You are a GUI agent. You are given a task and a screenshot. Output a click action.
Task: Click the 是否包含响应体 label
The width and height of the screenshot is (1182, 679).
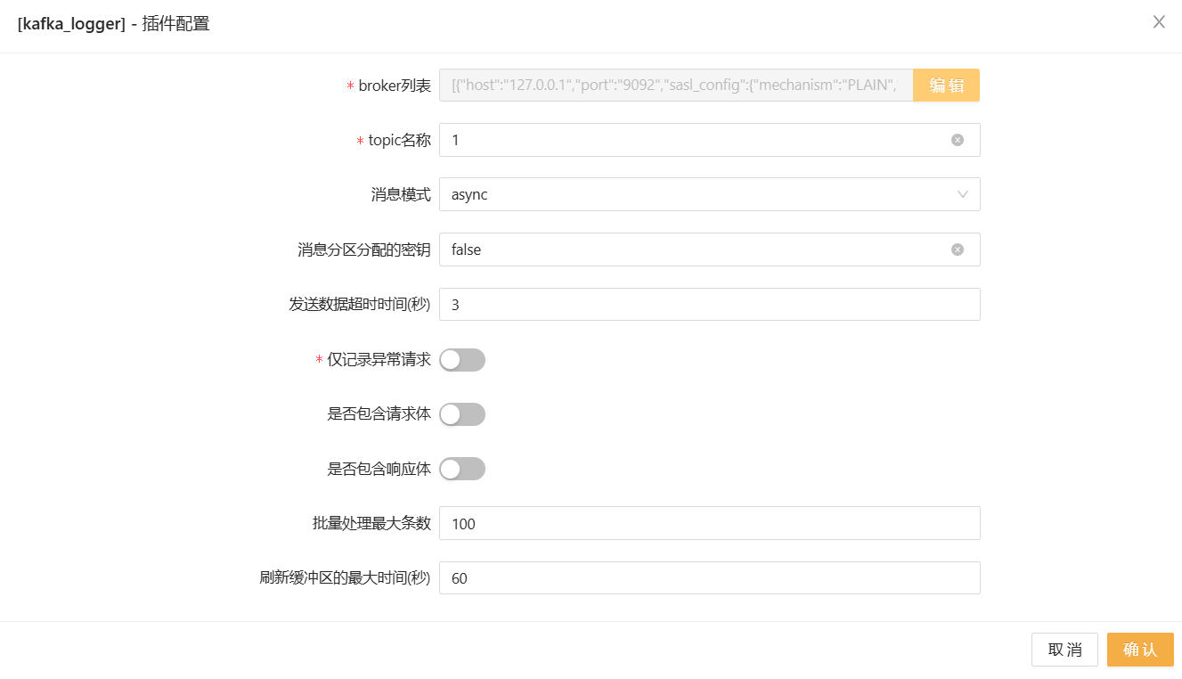tap(379, 469)
